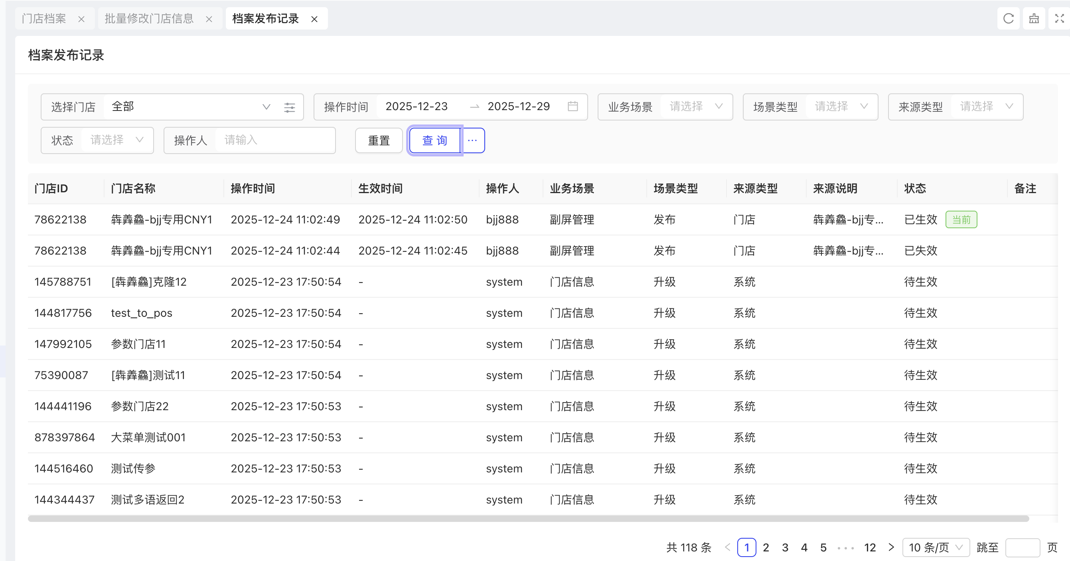Click the 查询 button
The height and width of the screenshot is (561, 1070).
pyautogui.click(x=434, y=140)
